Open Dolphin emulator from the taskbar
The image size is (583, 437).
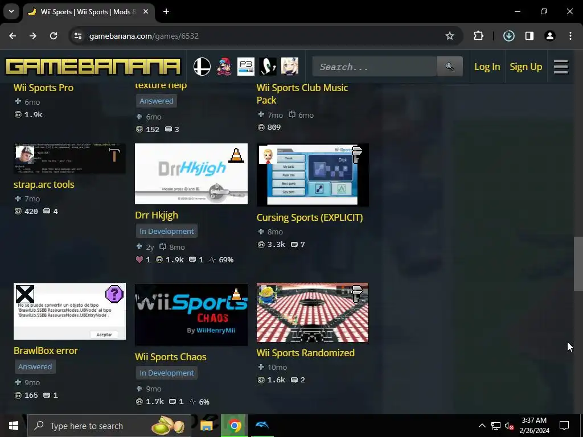262,426
